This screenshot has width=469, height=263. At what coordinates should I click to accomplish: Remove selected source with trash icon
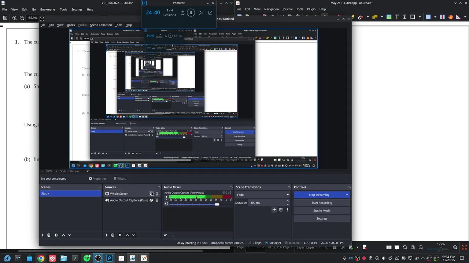click(113, 235)
